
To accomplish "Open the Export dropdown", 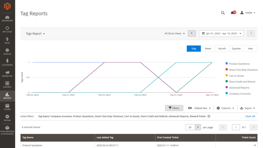I will click(247, 108).
